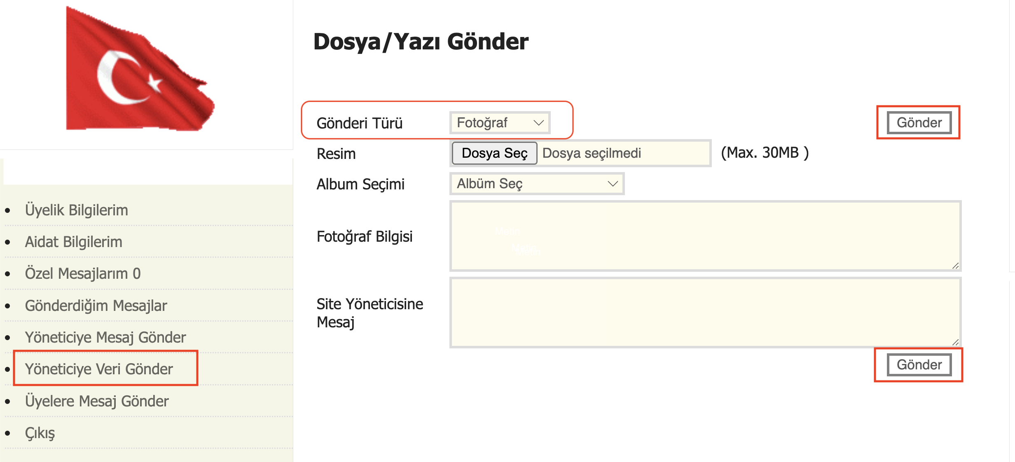Open Üyelik Bilgilerim menu item
The width and height of the screenshot is (1015, 462).
77,210
